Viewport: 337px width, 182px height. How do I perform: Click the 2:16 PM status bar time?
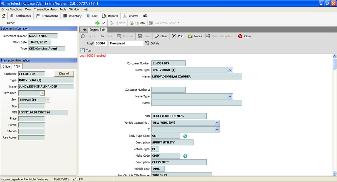tap(78, 179)
